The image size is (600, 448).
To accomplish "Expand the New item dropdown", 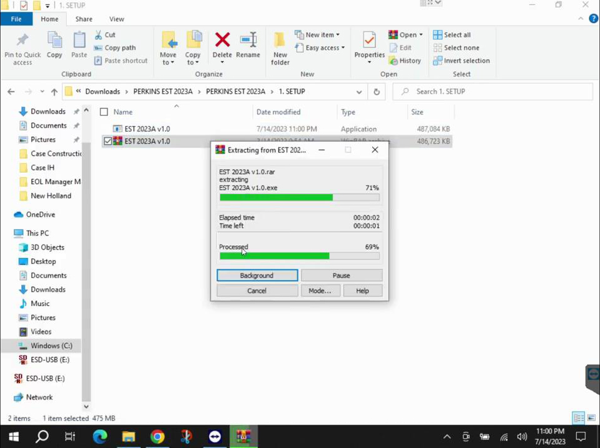I will click(x=317, y=35).
